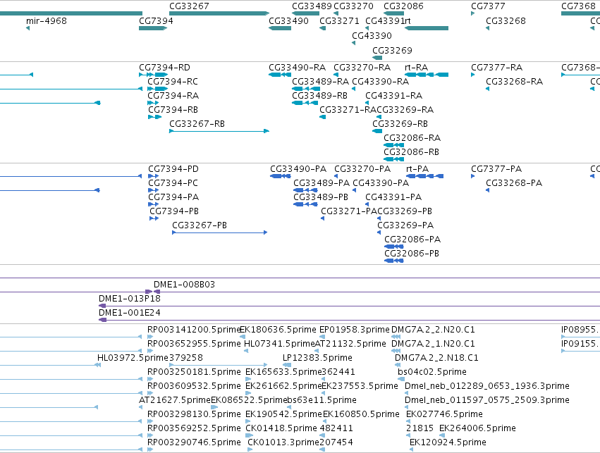The height and width of the screenshot is (453, 600).
Task: Click the CG32086-RB transcript label
Action: [411, 152]
